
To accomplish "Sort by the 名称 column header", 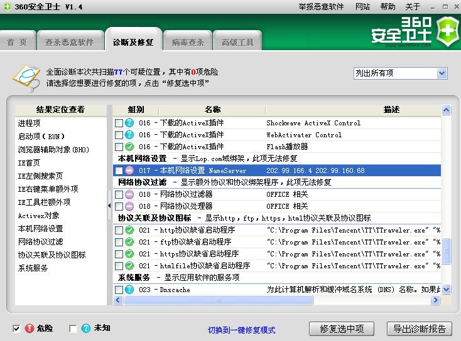I will point(212,110).
